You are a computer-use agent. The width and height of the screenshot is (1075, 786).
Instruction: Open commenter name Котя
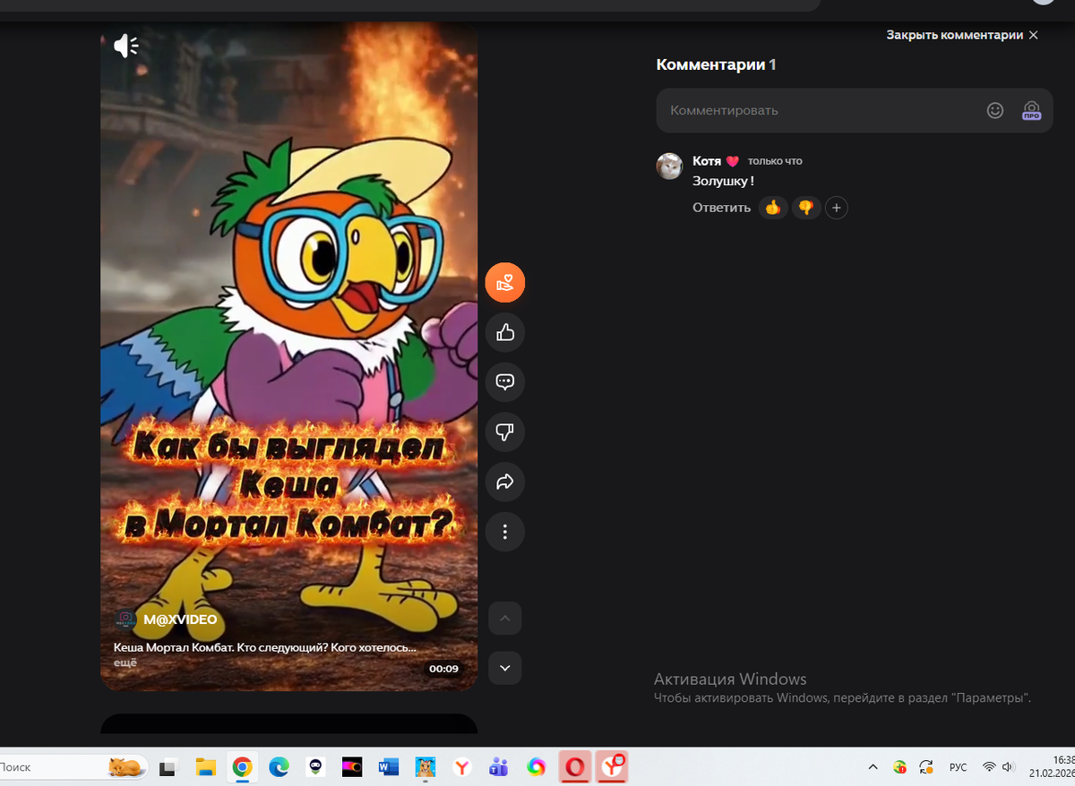(x=707, y=161)
